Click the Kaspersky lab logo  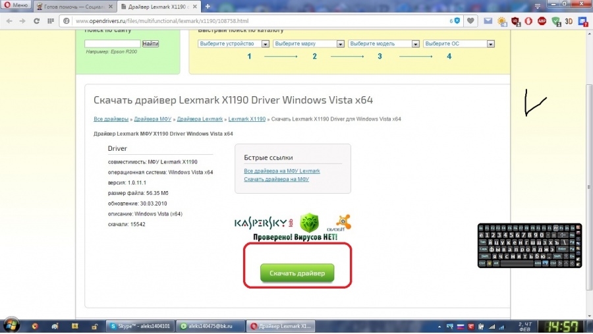[x=264, y=223]
